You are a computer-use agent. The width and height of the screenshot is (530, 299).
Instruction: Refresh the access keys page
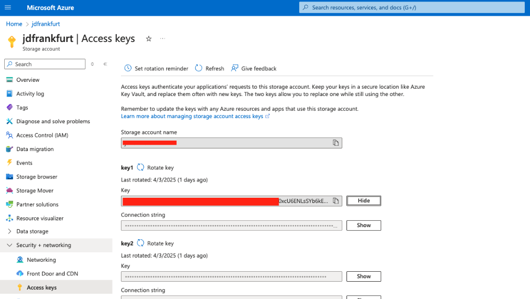(x=210, y=68)
